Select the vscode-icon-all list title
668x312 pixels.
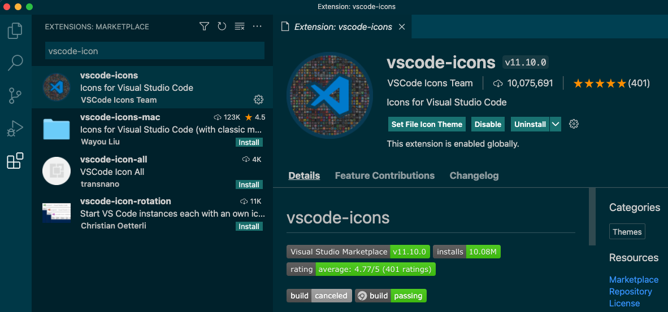pyautogui.click(x=114, y=160)
